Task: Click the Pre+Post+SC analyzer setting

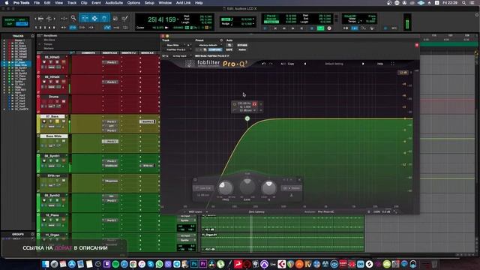Action: click(x=325, y=211)
